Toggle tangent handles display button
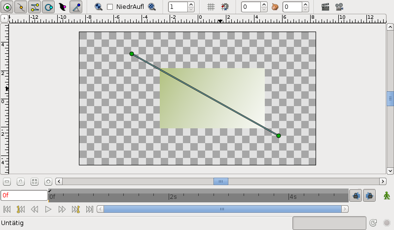Viewport: 394px width, 230px height. tap(35, 7)
